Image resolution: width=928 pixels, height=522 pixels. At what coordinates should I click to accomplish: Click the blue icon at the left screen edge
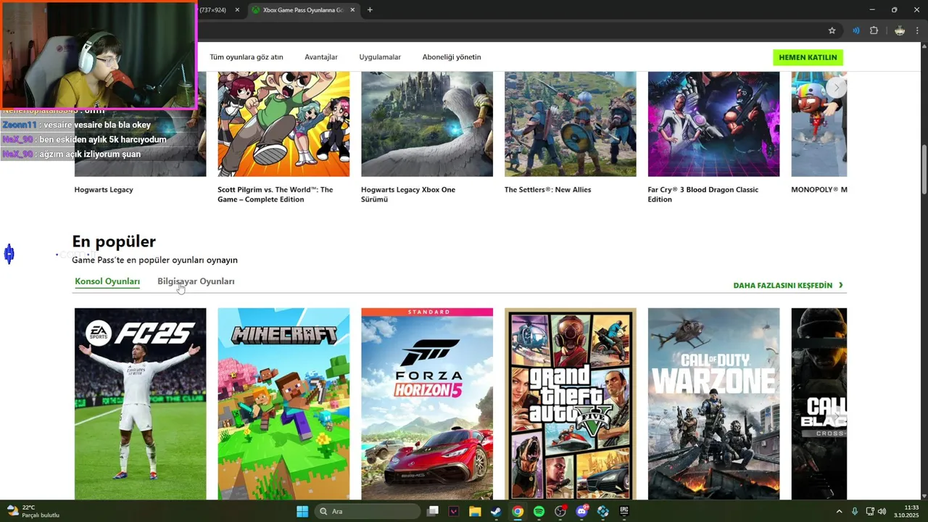(x=9, y=254)
